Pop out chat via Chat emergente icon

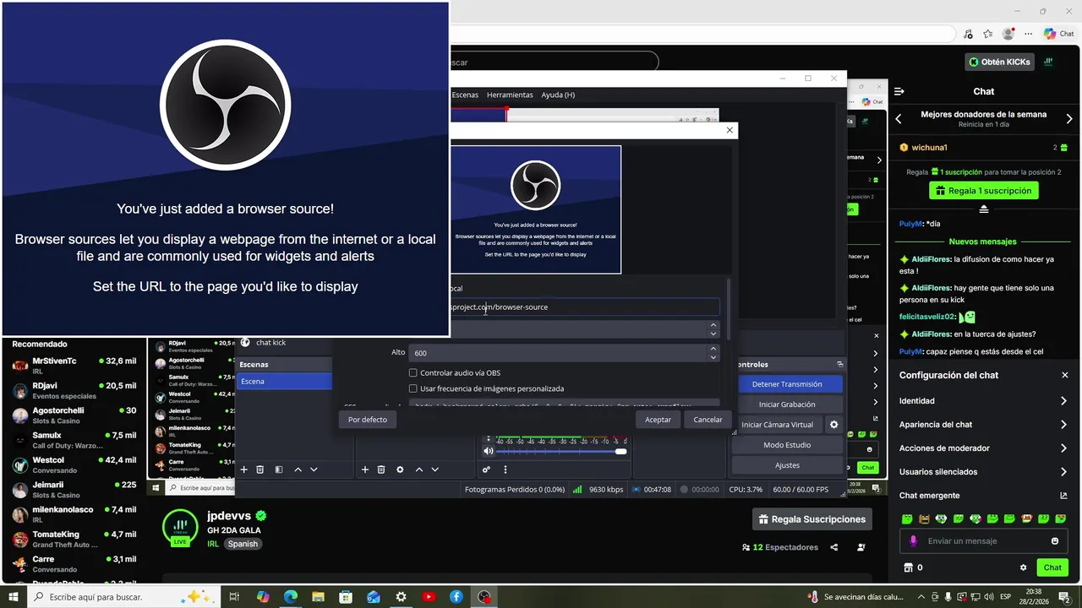pos(1063,496)
